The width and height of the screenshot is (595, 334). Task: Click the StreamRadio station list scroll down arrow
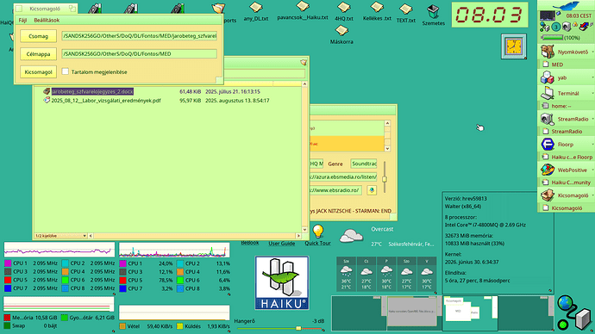click(387, 148)
